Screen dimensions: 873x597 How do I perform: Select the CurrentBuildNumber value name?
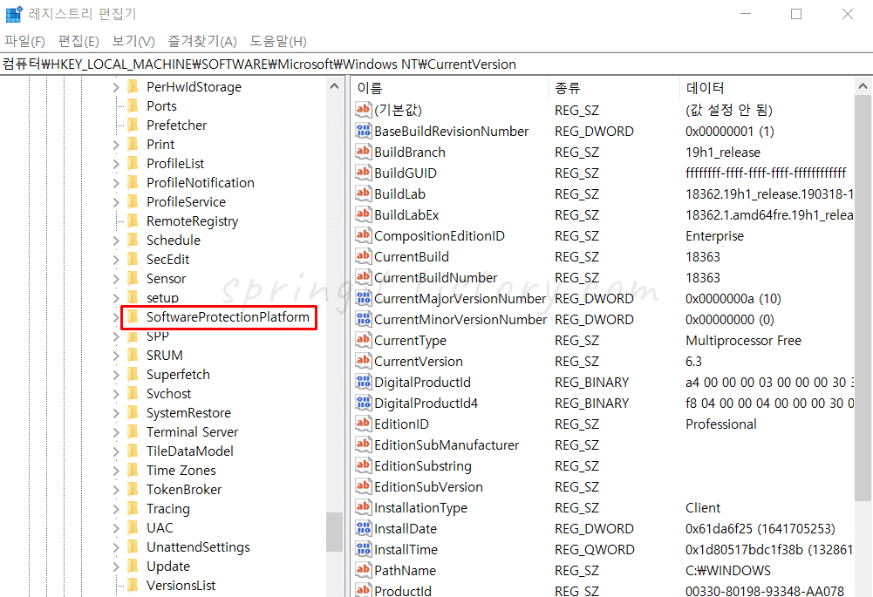coord(435,278)
